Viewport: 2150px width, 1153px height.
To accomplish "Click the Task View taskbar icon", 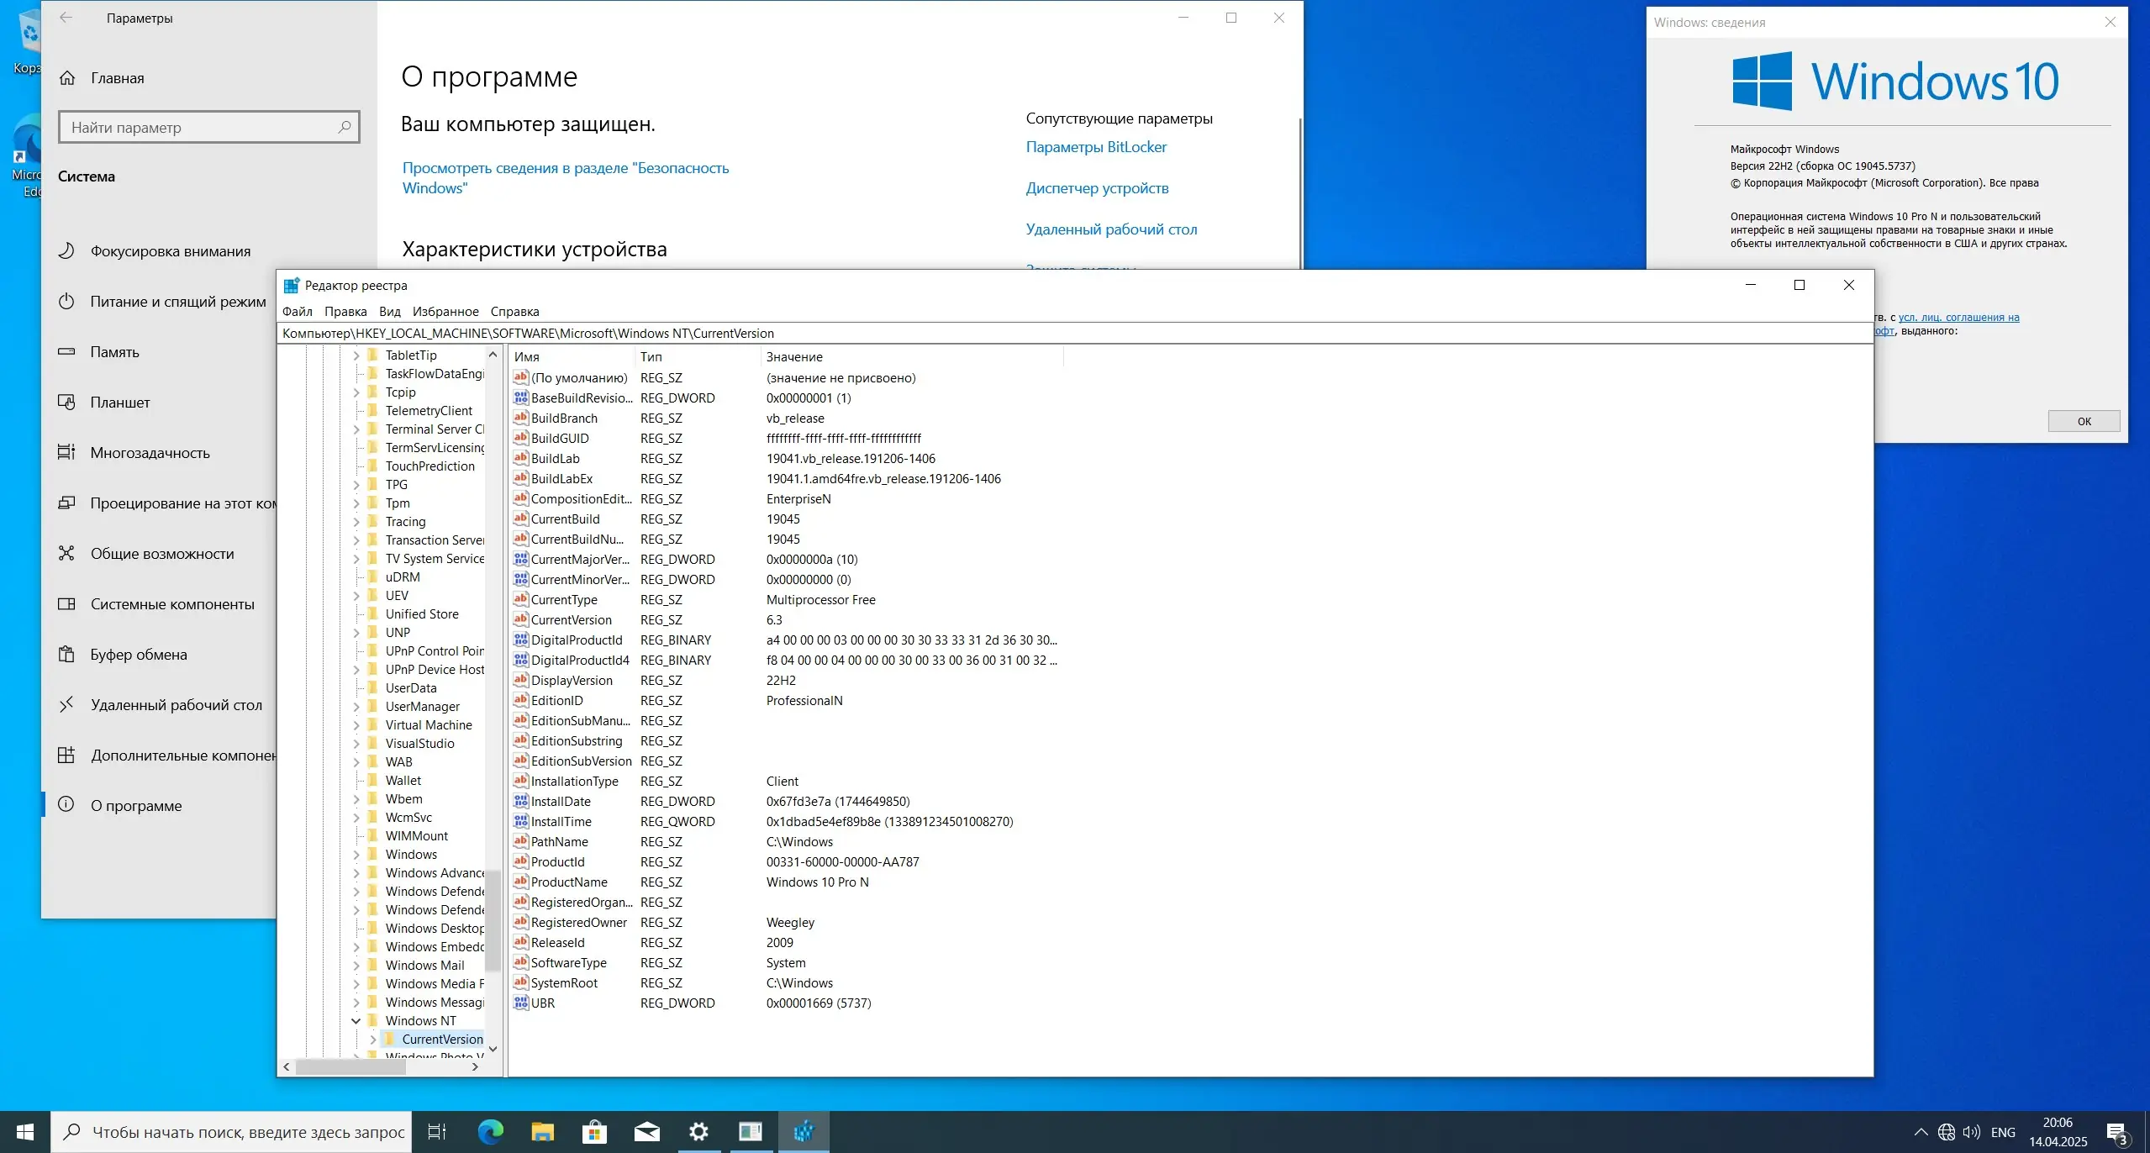I will (x=437, y=1132).
